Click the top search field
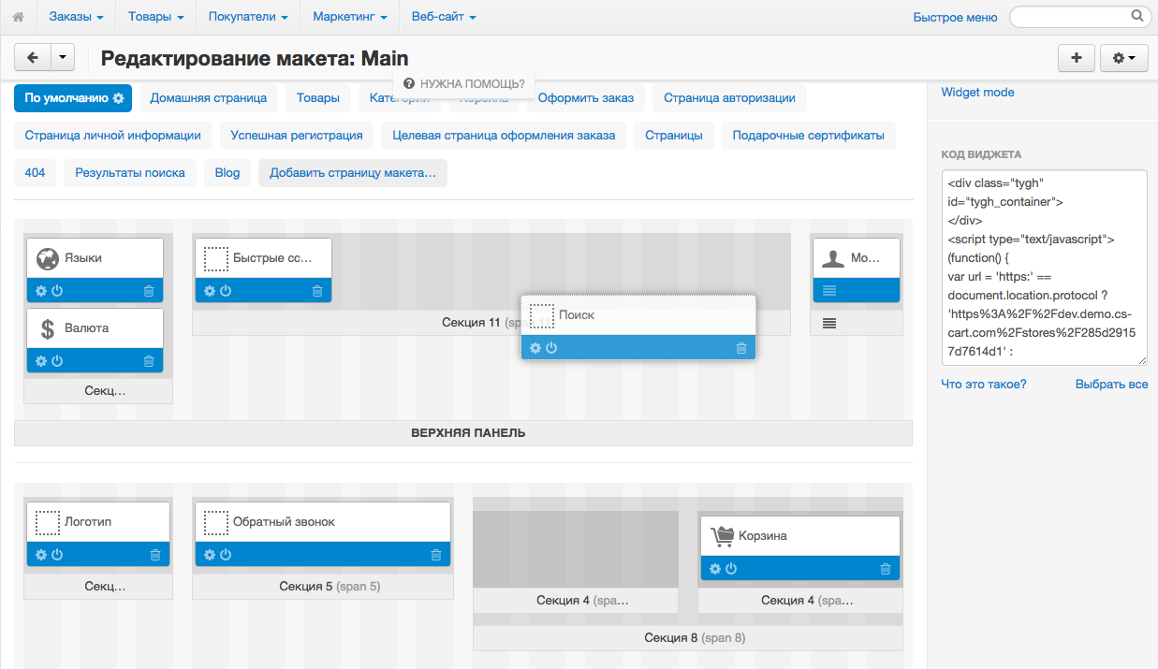The width and height of the screenshot is (1158, 669). (1079, 17)
